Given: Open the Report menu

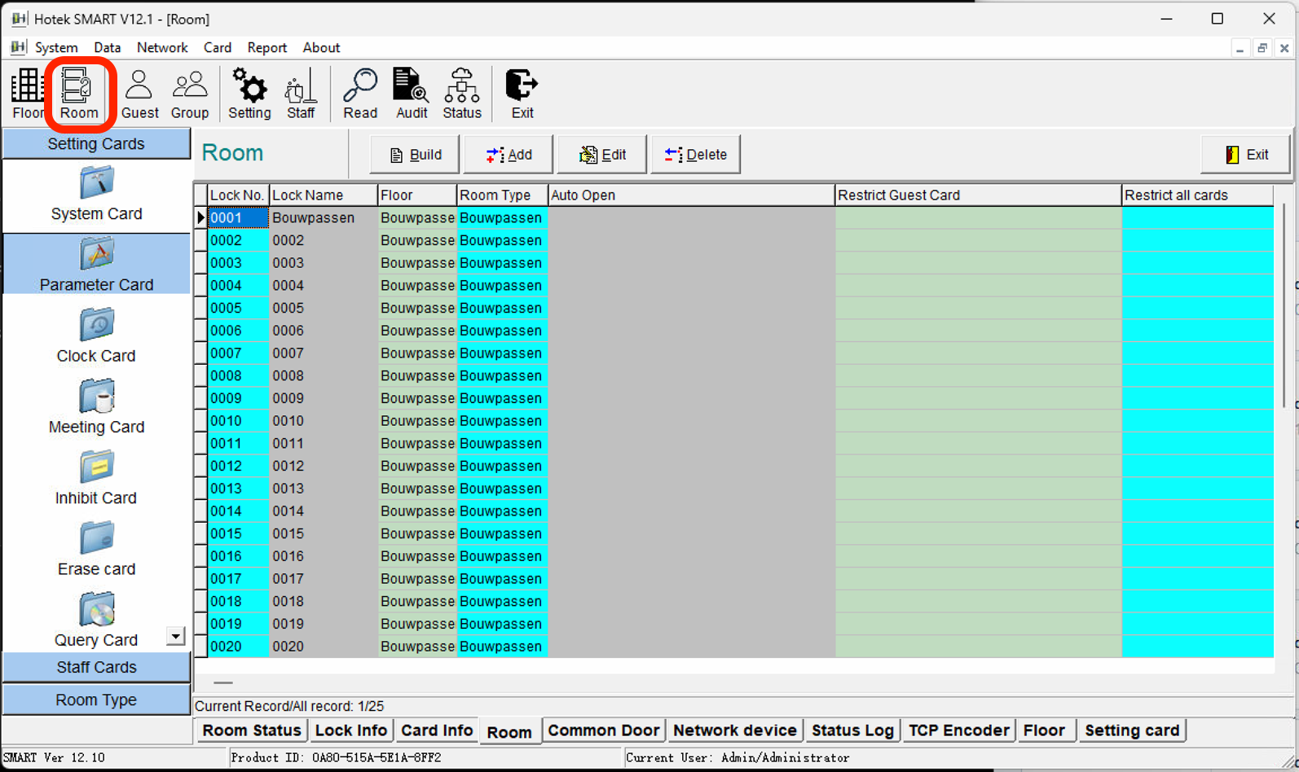Looking at the screenshot, I should (267, 47).
